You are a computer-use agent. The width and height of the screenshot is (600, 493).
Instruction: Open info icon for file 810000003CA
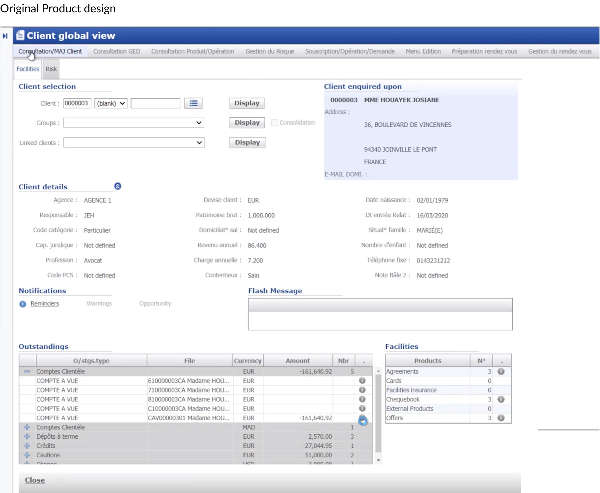point(362,399)
